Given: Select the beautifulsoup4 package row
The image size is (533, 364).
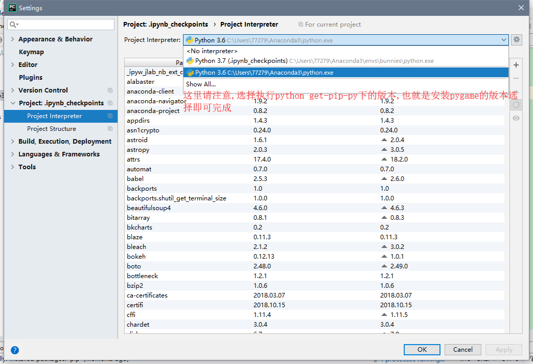Looking at the screenshot, I should click(314, 208).
